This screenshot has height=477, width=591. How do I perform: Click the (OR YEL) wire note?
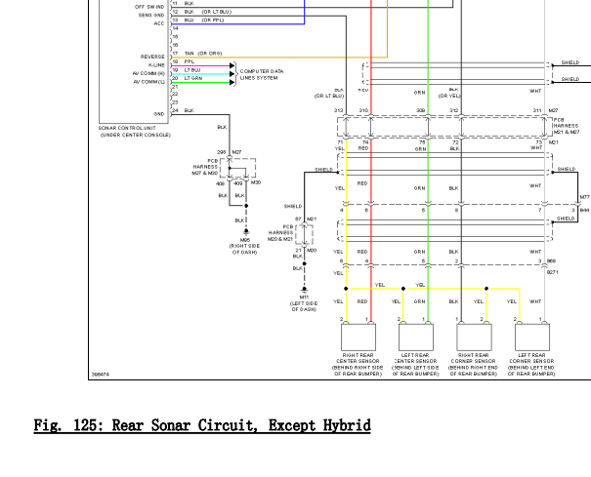pyautogui.click(x=449, y=96)
